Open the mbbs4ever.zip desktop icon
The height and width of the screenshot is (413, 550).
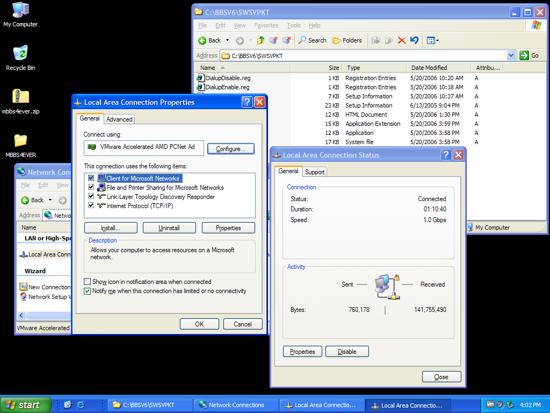click(x=20, y=97)
